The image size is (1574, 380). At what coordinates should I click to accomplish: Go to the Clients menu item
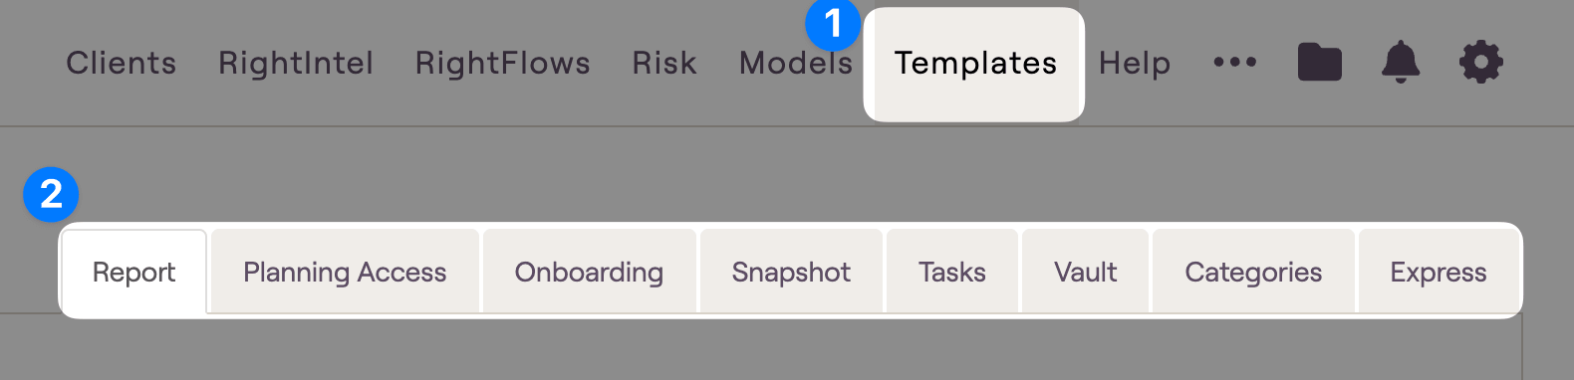[x=122, y=63]
